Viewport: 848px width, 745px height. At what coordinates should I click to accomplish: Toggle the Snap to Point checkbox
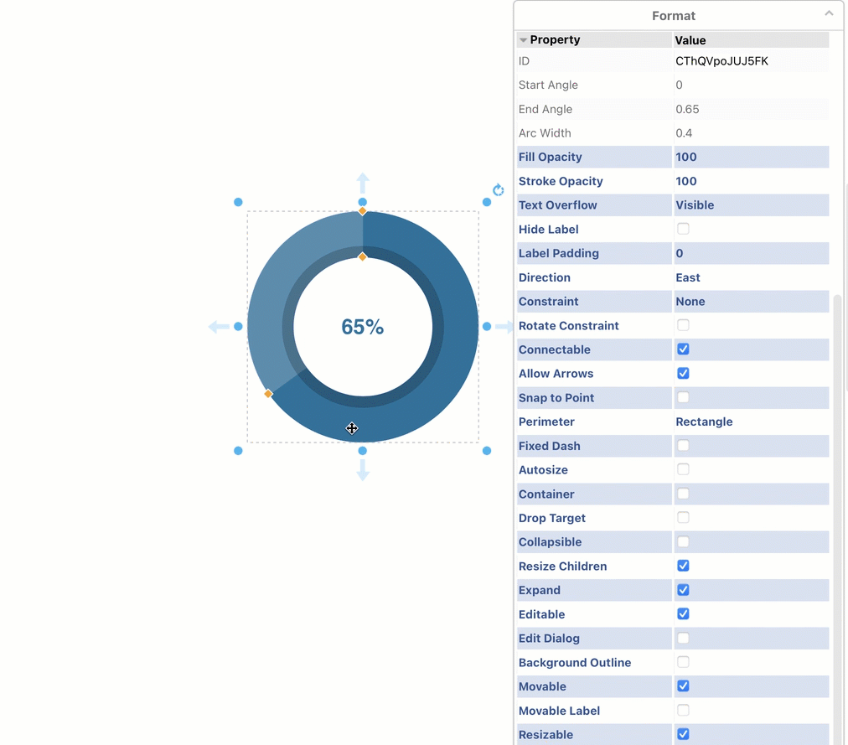tap(683, 397)
